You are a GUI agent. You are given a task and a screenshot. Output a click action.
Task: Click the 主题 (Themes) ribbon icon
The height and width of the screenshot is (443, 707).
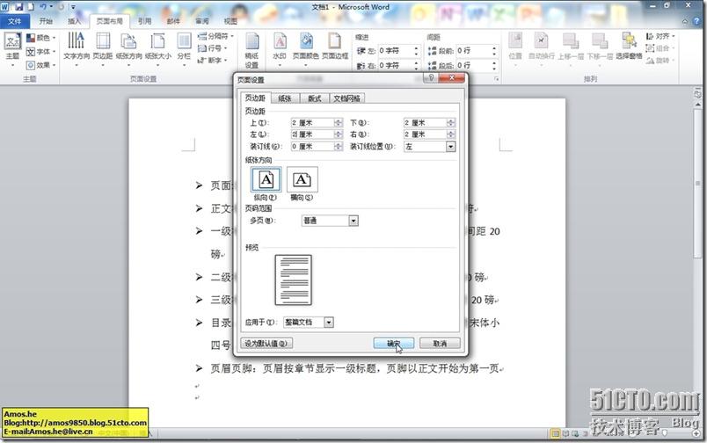(12, 47)
